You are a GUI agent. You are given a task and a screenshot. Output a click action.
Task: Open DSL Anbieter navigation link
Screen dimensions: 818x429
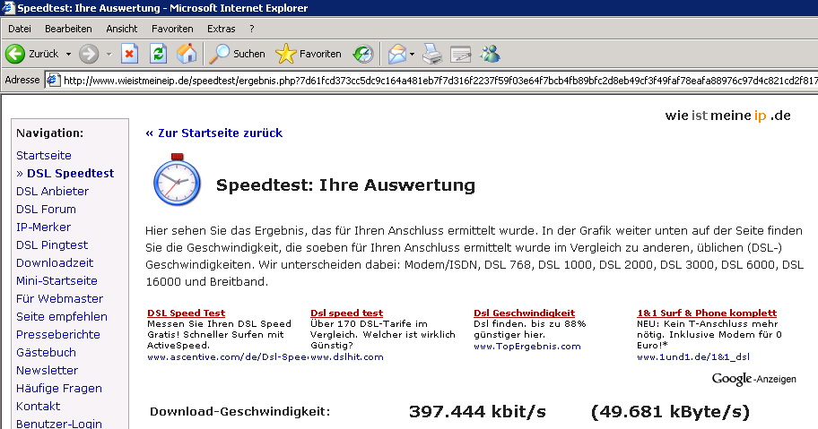(x=52, y=191)
